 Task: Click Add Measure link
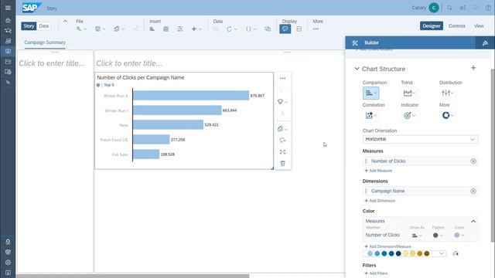coord(378,171)
